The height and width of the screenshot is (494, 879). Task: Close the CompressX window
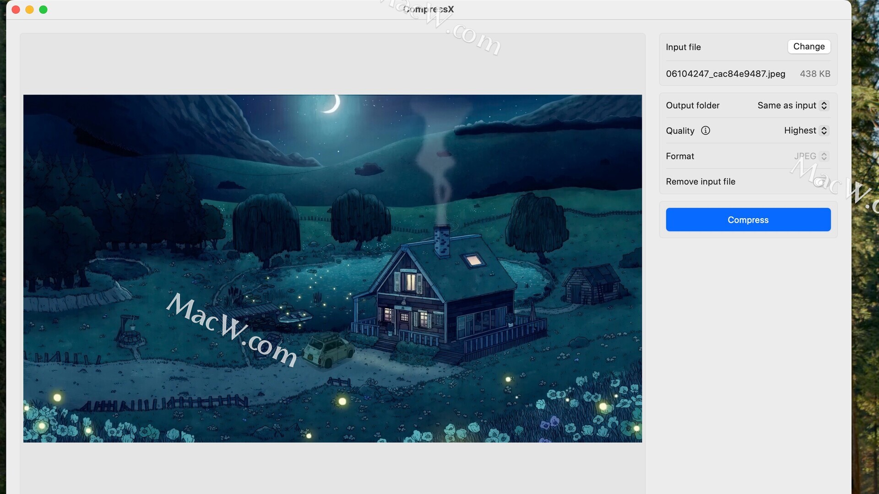click(16, 10)
